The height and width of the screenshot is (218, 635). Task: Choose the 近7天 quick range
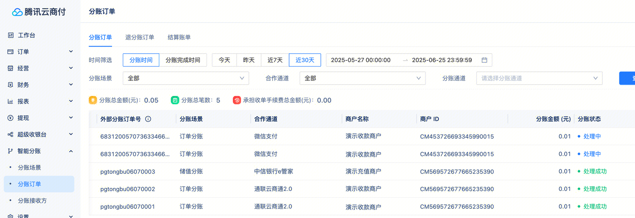click(x=275, y=60)
